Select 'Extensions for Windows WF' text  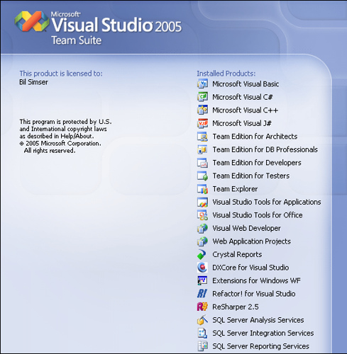tap(256, 280)
